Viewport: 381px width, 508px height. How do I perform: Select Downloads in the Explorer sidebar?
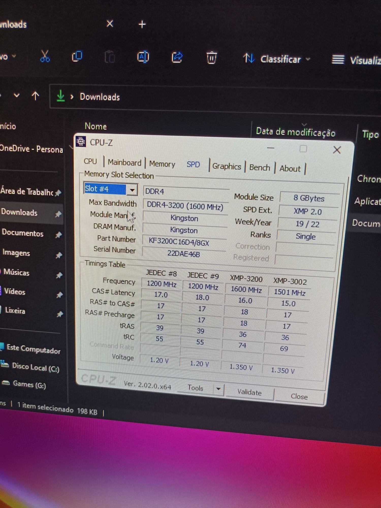click(19, 212)
